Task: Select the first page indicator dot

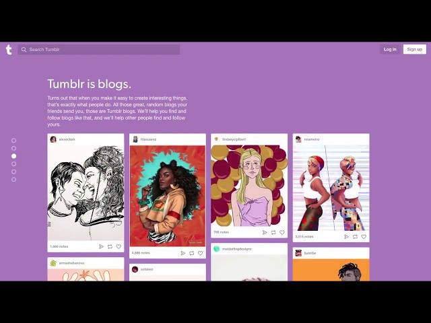Action: 13,141
